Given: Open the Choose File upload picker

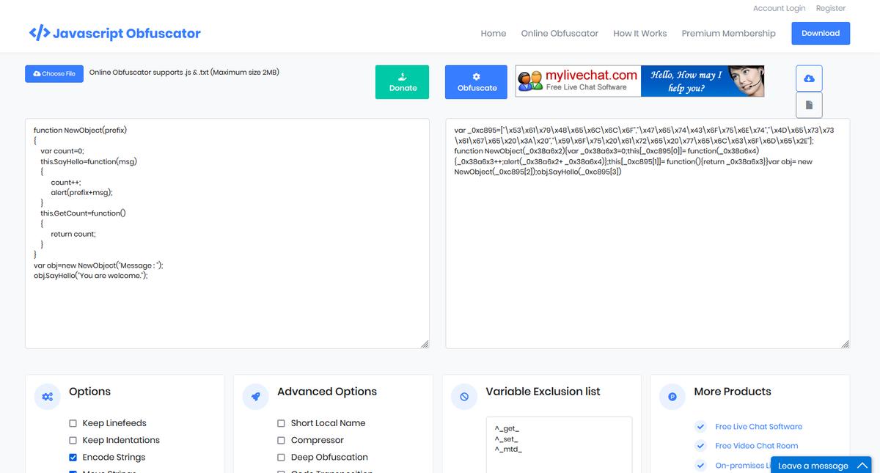Looking at the screenshot, I should click(54, 73).
